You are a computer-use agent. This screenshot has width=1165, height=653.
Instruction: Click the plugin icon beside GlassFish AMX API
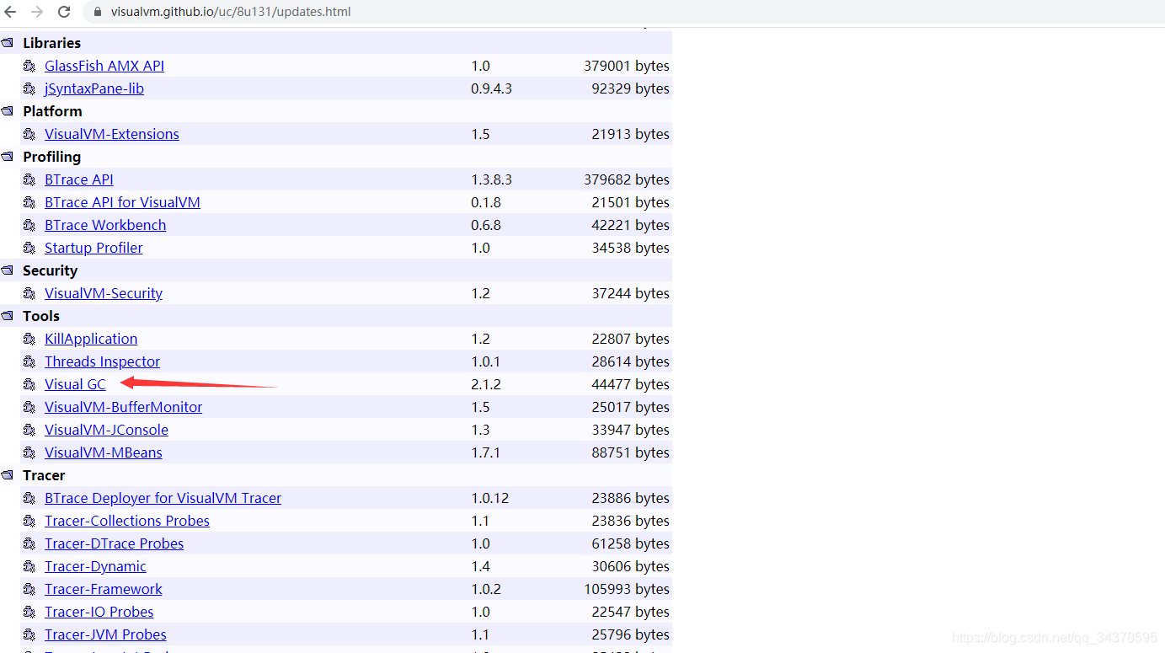click(x=29, y=66)
